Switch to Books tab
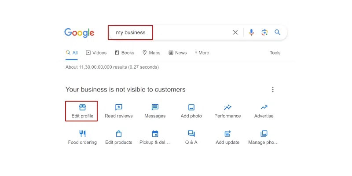The height and width of the screenshot is (176, 352). coord(125,53)
